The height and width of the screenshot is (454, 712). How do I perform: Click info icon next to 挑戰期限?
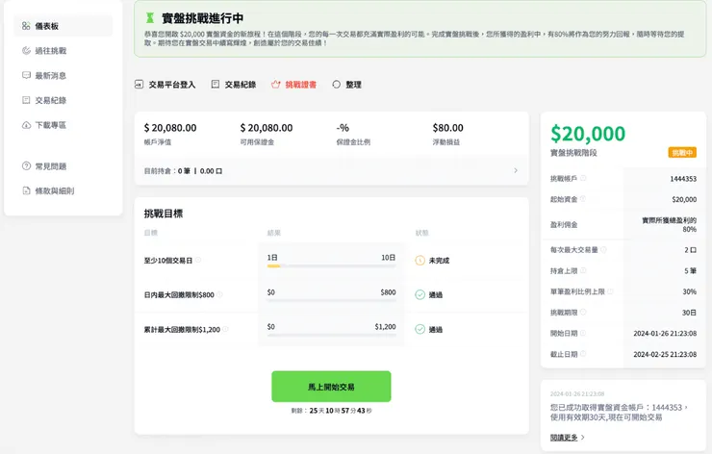pos(583,312)
